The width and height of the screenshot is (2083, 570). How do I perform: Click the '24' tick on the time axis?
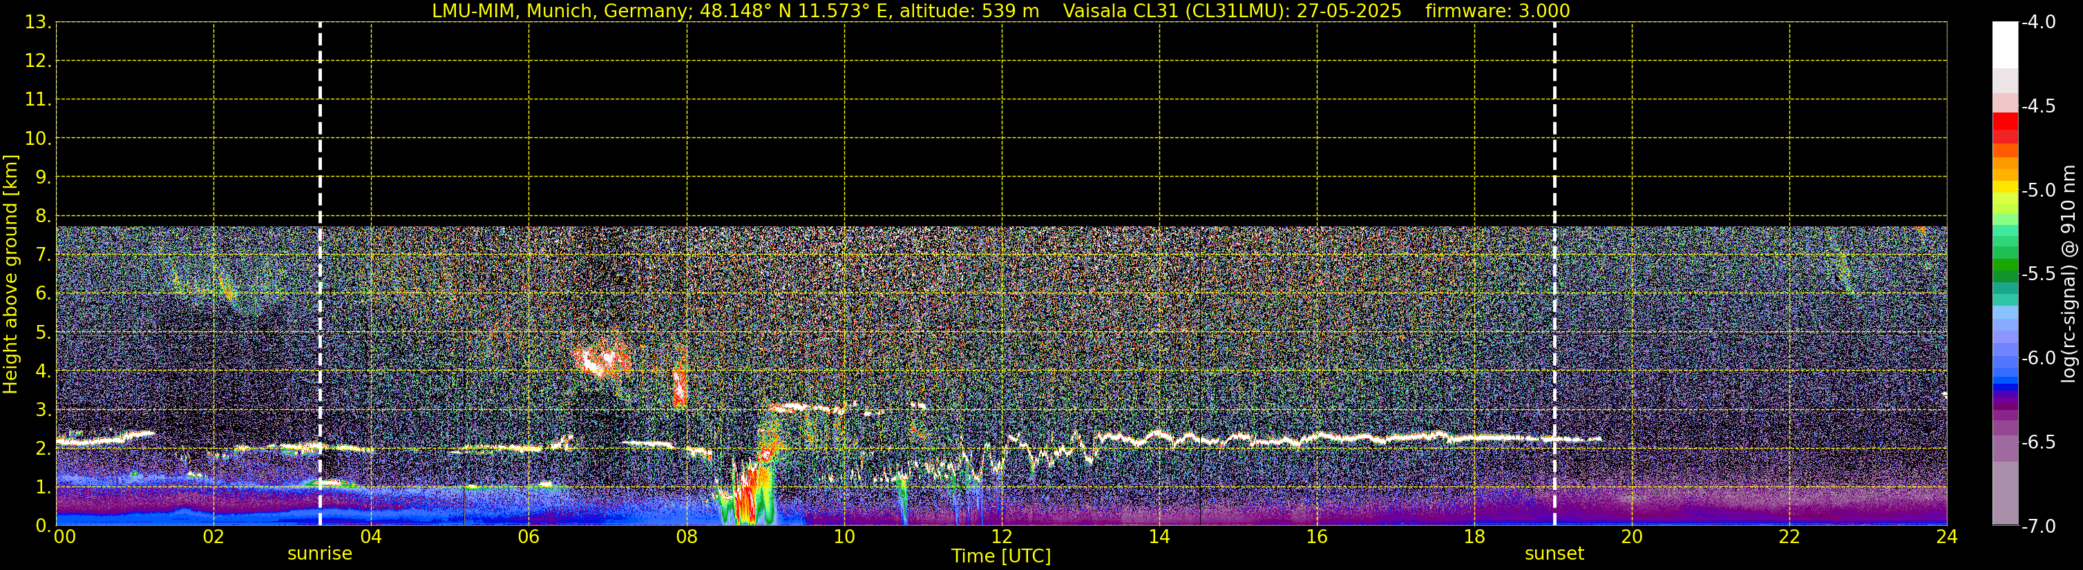tap(1946, 537)
